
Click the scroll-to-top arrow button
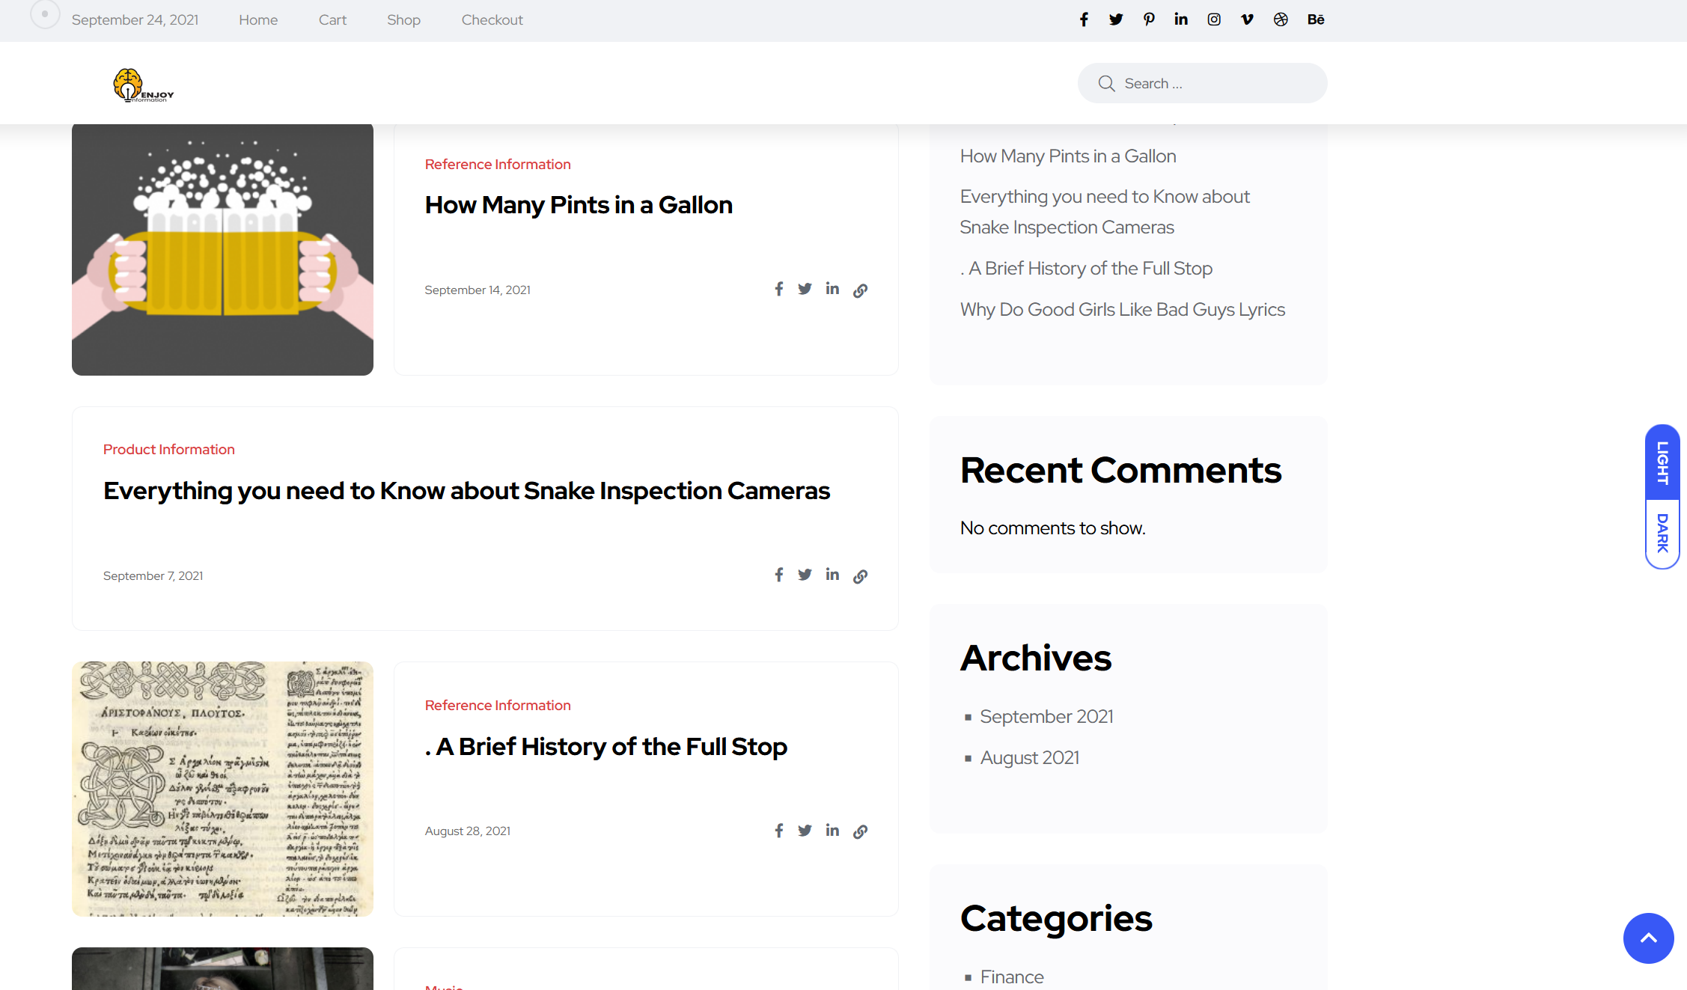[1648, 938]
